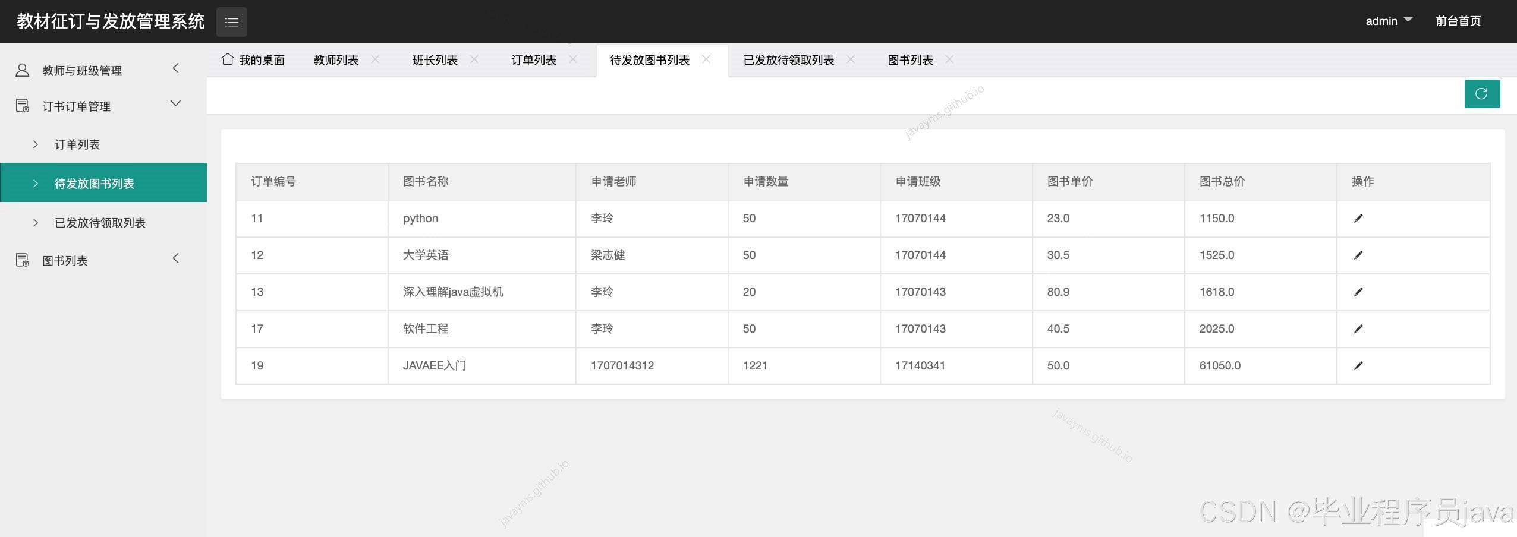This screenshot has height=537, width=1517.
Task: Switch to 教师列表 tab
Action: (336, 60)
